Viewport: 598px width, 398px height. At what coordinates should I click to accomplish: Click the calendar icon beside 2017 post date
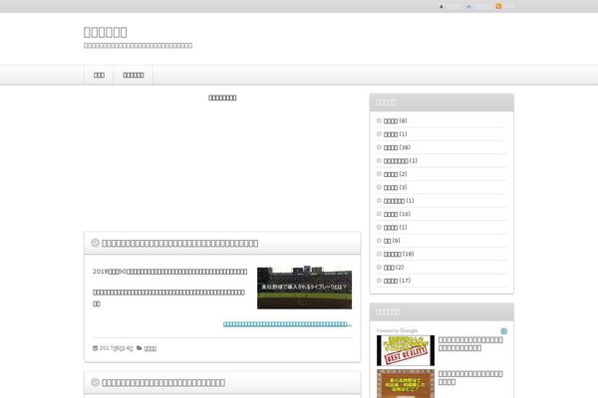click(95, 348)
